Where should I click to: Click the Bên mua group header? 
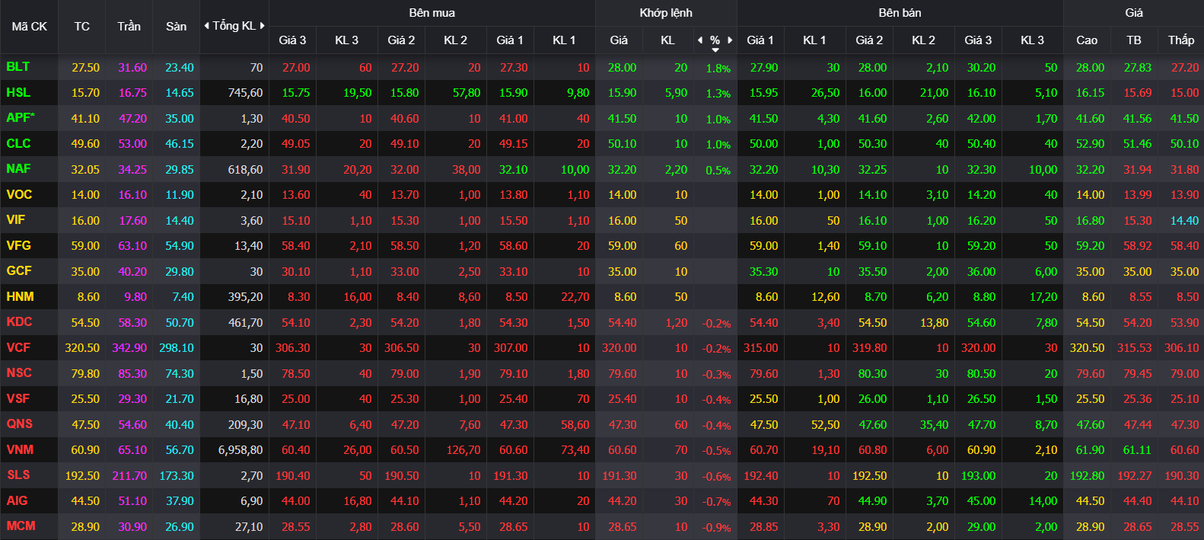pyautogui.click(x=432, y=13)
